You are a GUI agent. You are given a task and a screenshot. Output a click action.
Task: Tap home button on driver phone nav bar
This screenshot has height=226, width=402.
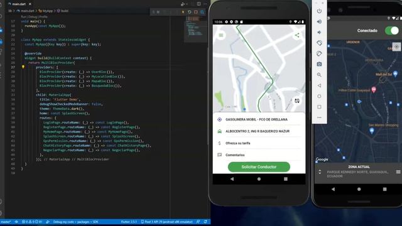(x=359, y=189)
